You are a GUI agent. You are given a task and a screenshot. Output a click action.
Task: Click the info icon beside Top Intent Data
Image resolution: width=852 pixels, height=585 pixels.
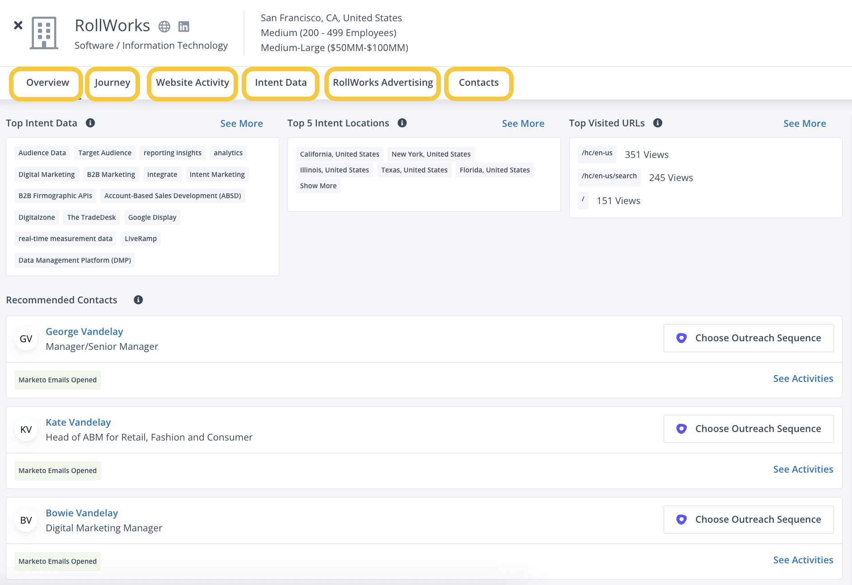coord(90,123)
